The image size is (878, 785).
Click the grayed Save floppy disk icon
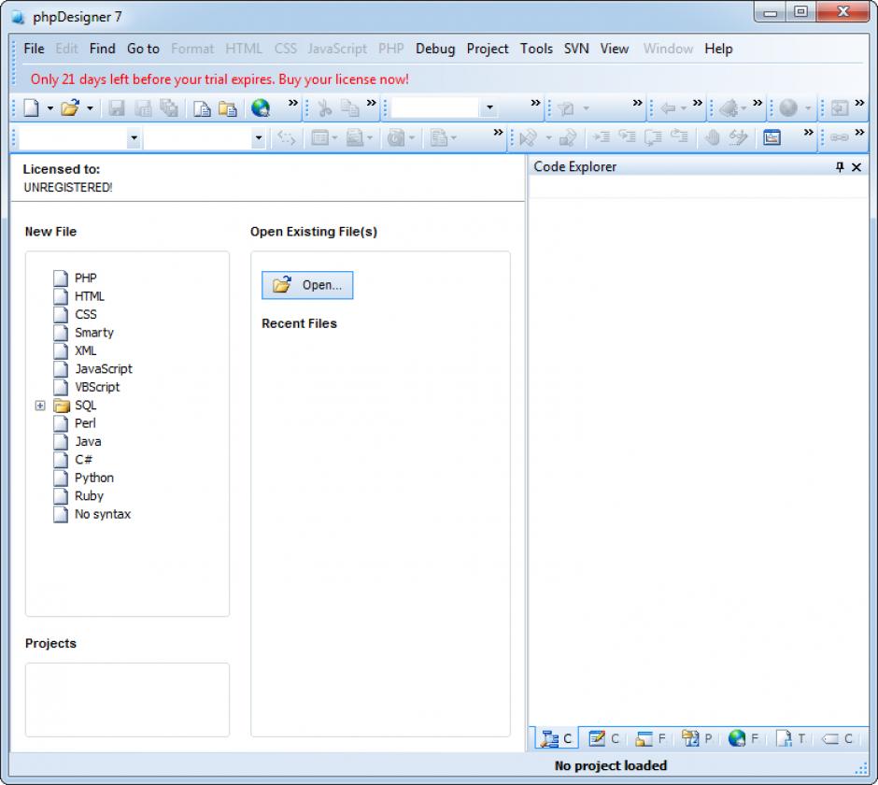(x=116, y=107)
